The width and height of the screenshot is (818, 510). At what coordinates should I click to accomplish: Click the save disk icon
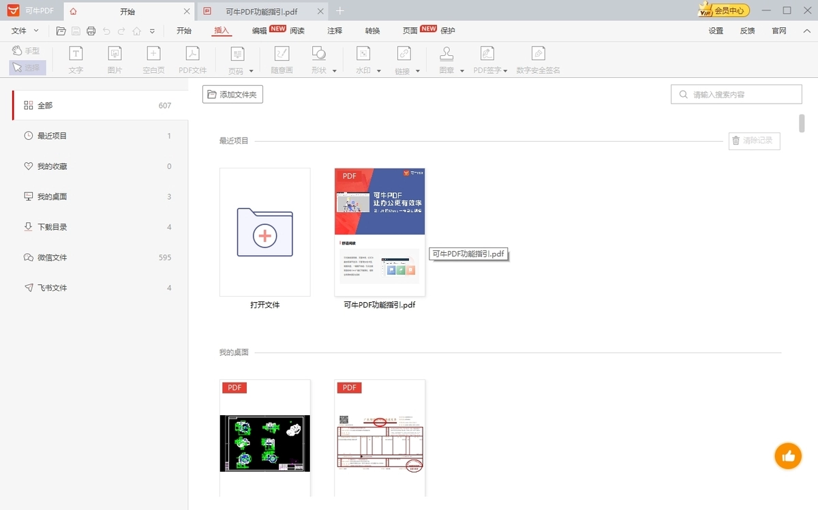click(x=76, y=31)
